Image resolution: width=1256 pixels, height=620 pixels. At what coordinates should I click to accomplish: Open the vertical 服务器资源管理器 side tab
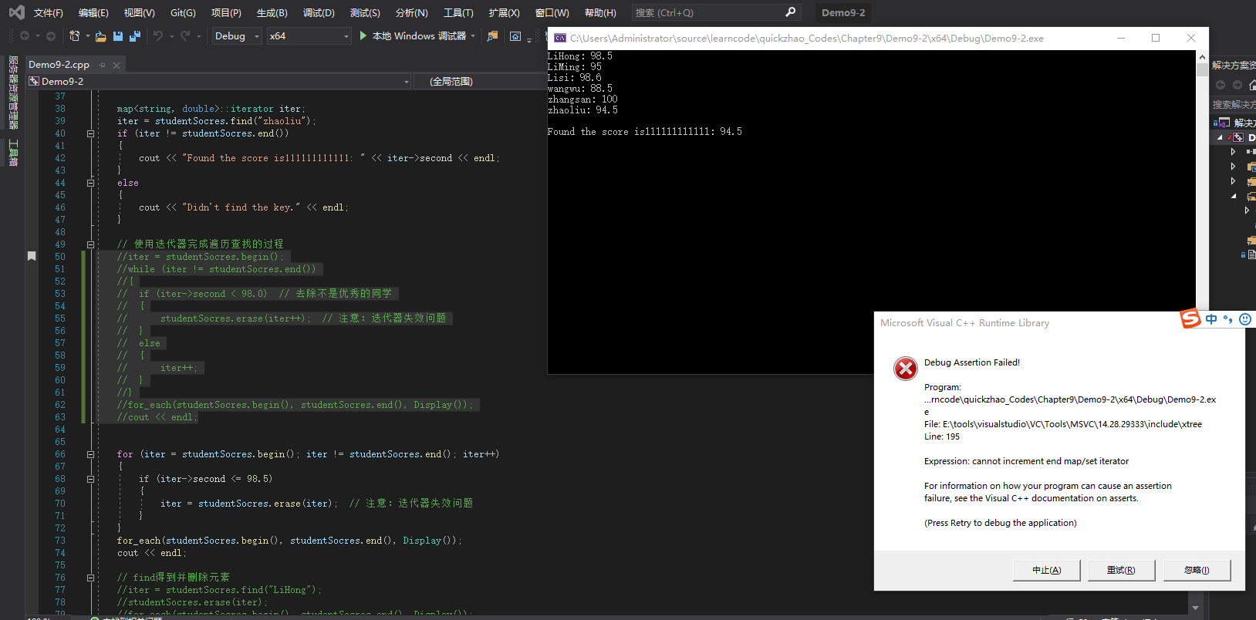click(13, 92)
